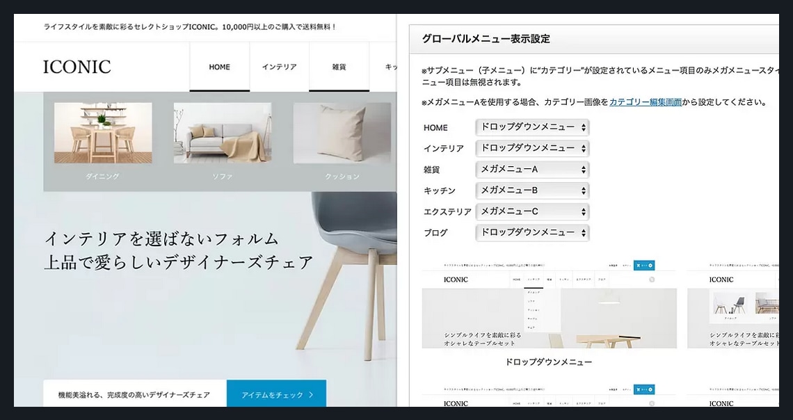
Task: Click the ドロップダウンメニュー preview image
Action: point(550,305)
